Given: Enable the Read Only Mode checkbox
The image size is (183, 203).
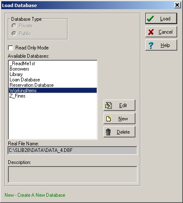Looking at the screenshot, I should coord(11,48).
